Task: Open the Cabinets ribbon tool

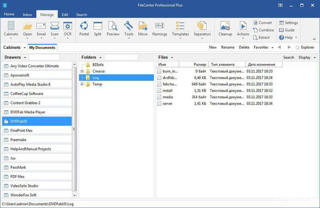Action: pos(11,30)
